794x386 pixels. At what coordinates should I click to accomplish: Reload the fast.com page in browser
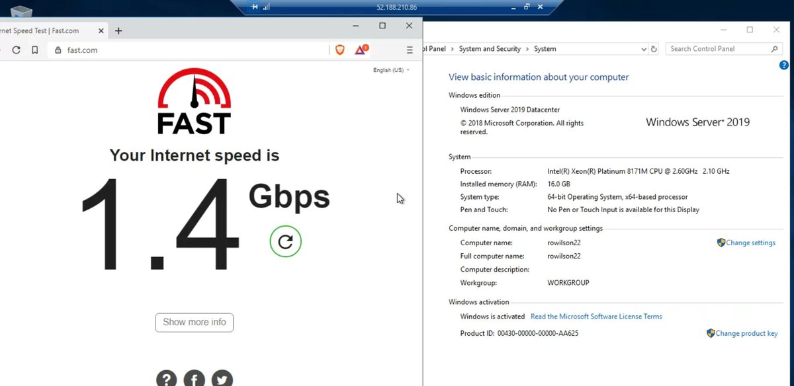coord(16,50)
